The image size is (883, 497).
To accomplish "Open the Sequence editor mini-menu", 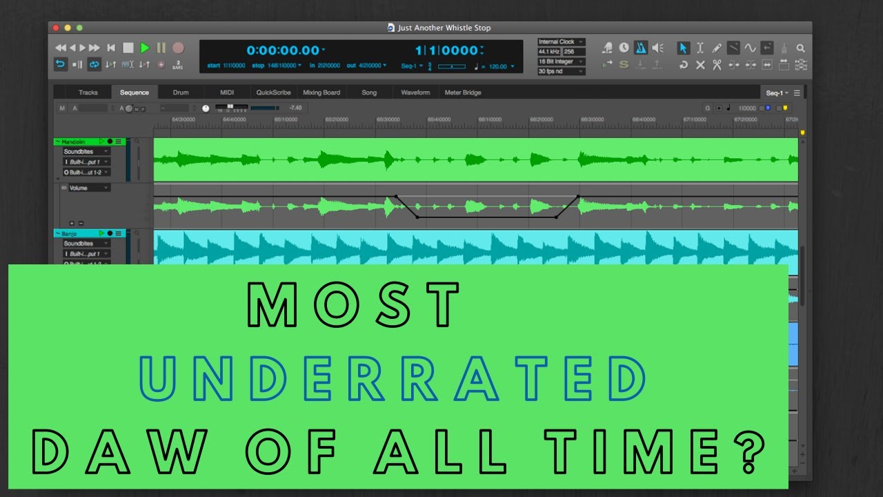I will pos(797,93).
